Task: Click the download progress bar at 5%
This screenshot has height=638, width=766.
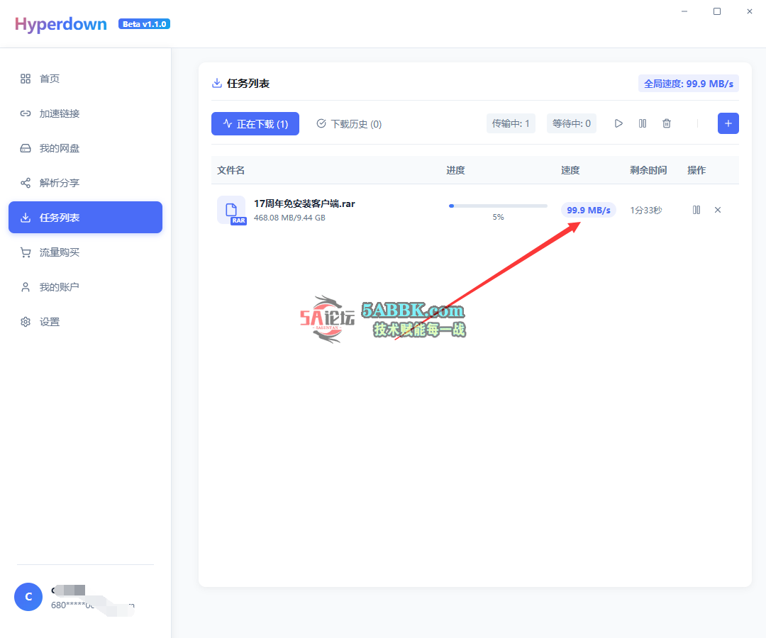Action: coord(498,206)
